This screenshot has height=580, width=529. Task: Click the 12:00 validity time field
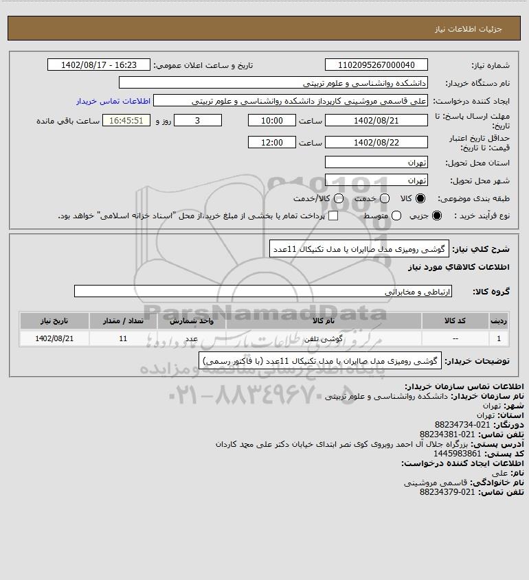[272, 142]
